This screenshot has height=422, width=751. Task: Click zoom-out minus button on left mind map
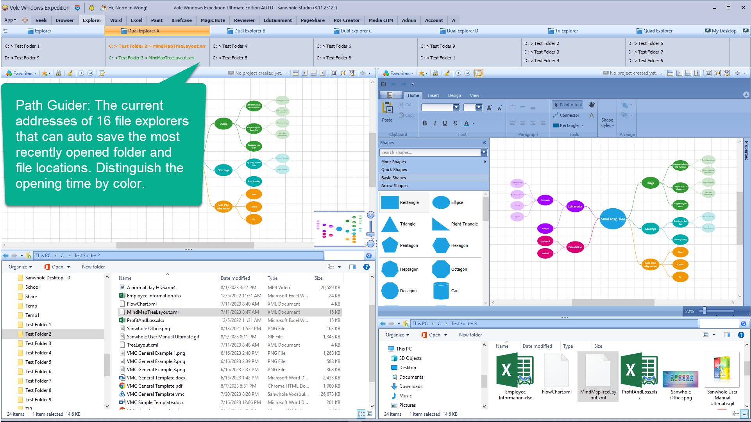[370, 243]
